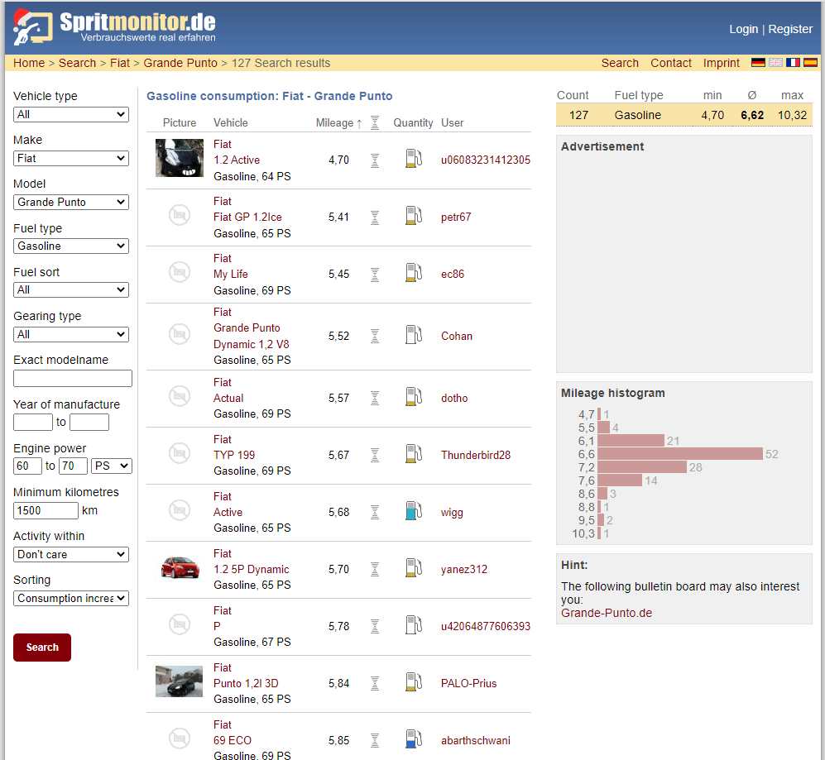Screen dimensions: 825x760
Task: Click fuel pump icon in yanez312 row
Action: click(414, 568)
